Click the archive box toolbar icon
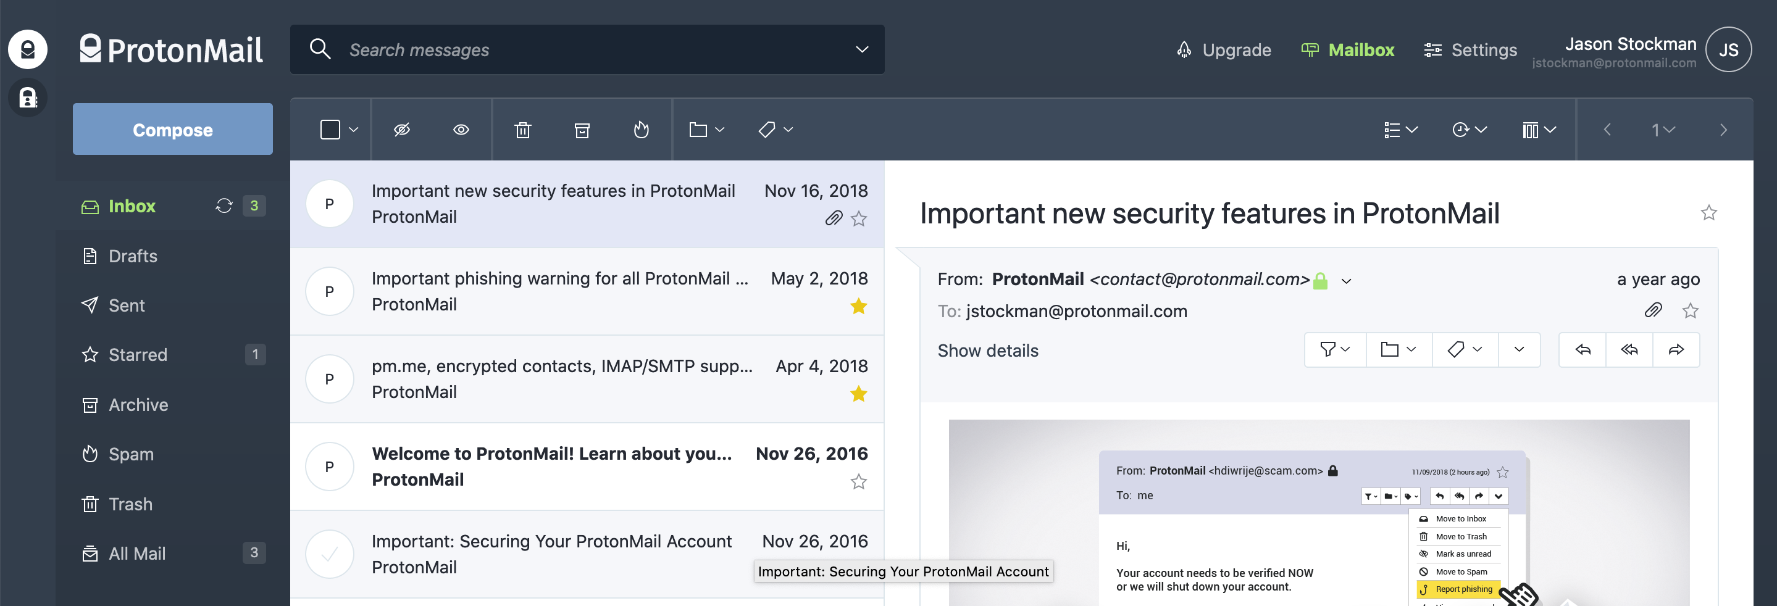This screenshot has height=606, width=1777. point(582,130)
